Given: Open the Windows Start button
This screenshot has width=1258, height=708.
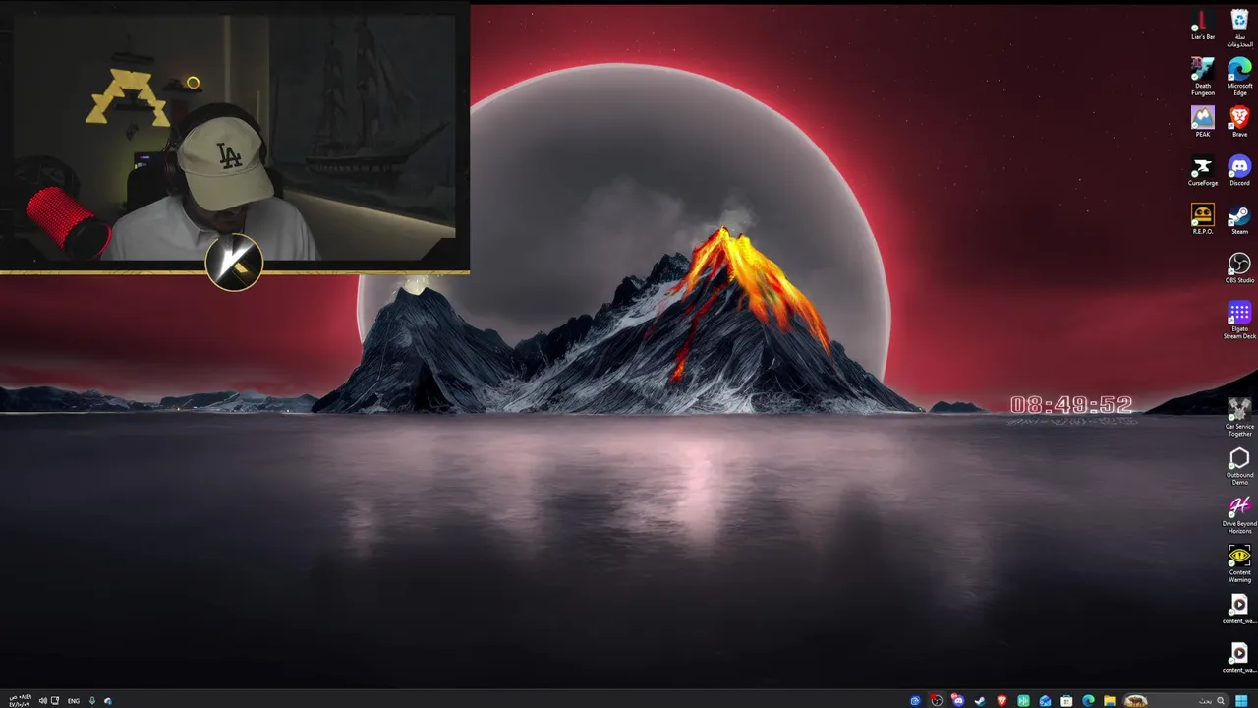Looking at the screenshot, I should click(x=1241, y=701).
